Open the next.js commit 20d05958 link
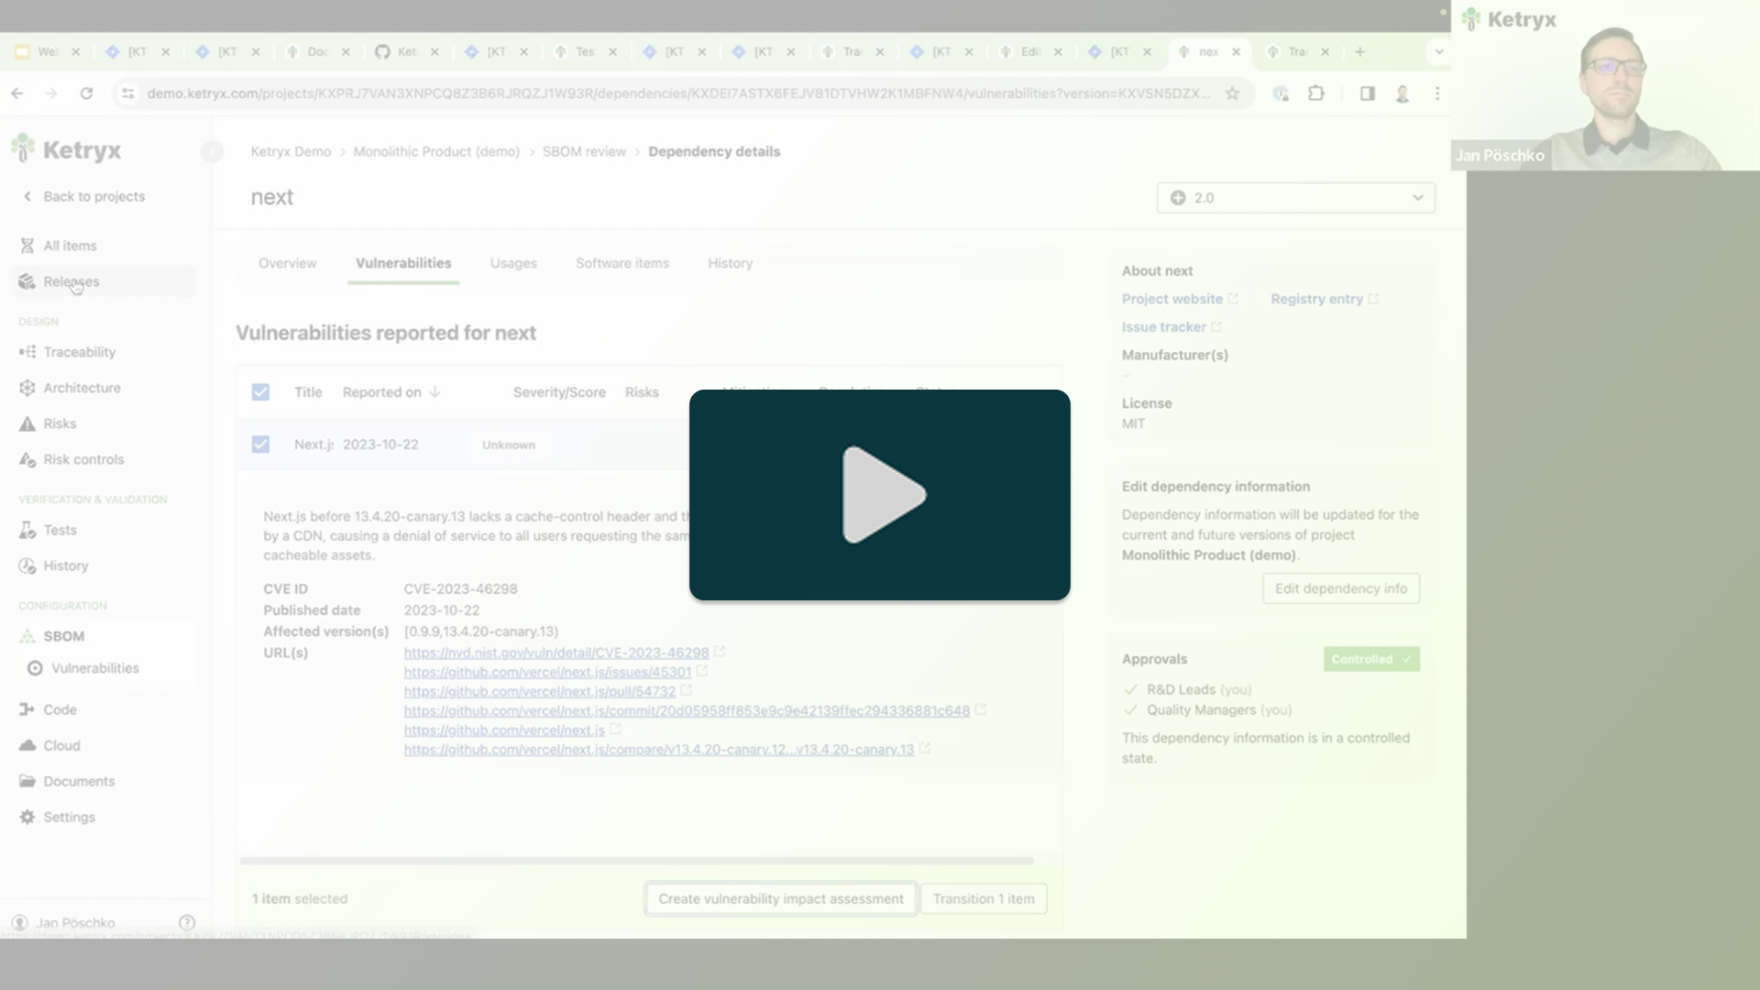The height and width of the screenshot is (990, 1760). [687, 710]
